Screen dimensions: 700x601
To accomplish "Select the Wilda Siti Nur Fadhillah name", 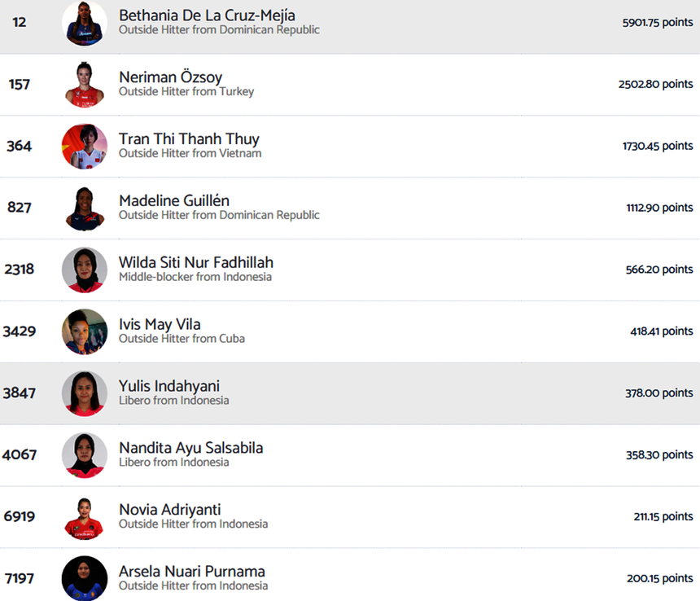I will (196, 262).
